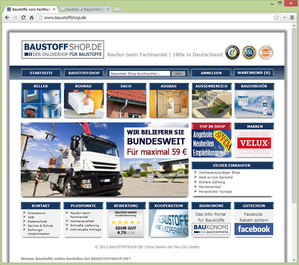Close the Baustoffe vom Fachhandel tab
The width and height of the screenshot is (299, 265).
(54, 9)
